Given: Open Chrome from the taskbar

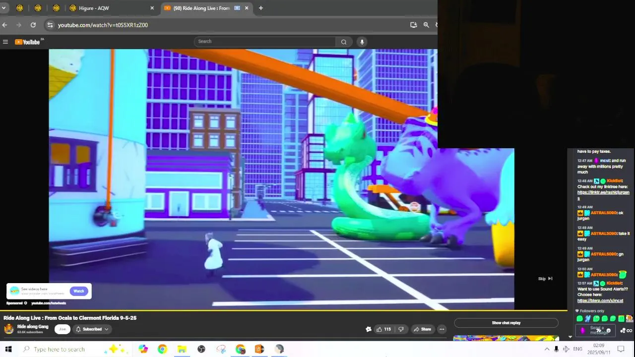Looking at the screenshot, I should (162, 349).
